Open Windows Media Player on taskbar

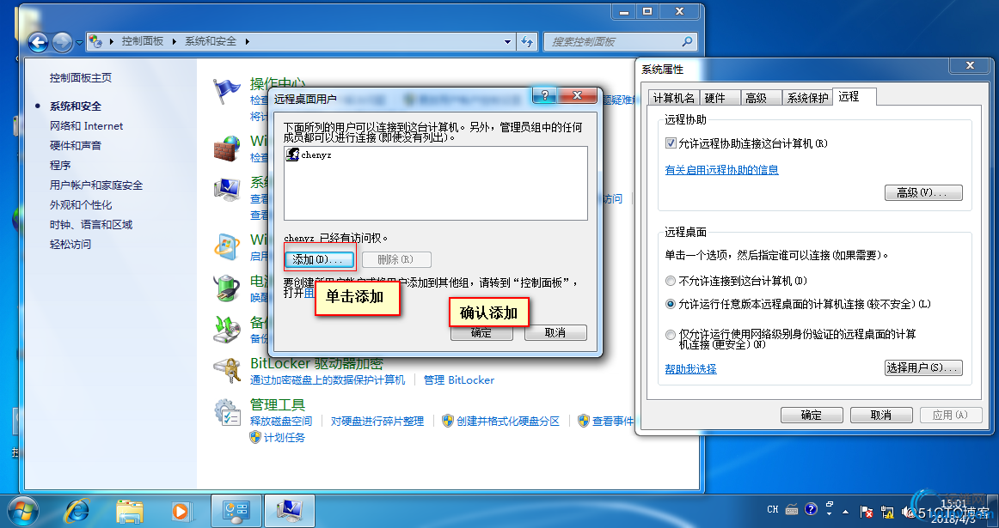coord(181,511)
